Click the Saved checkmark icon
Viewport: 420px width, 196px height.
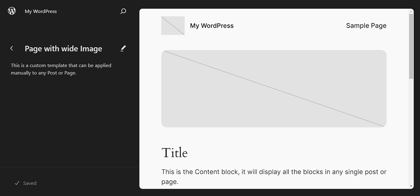pos(17,183)
